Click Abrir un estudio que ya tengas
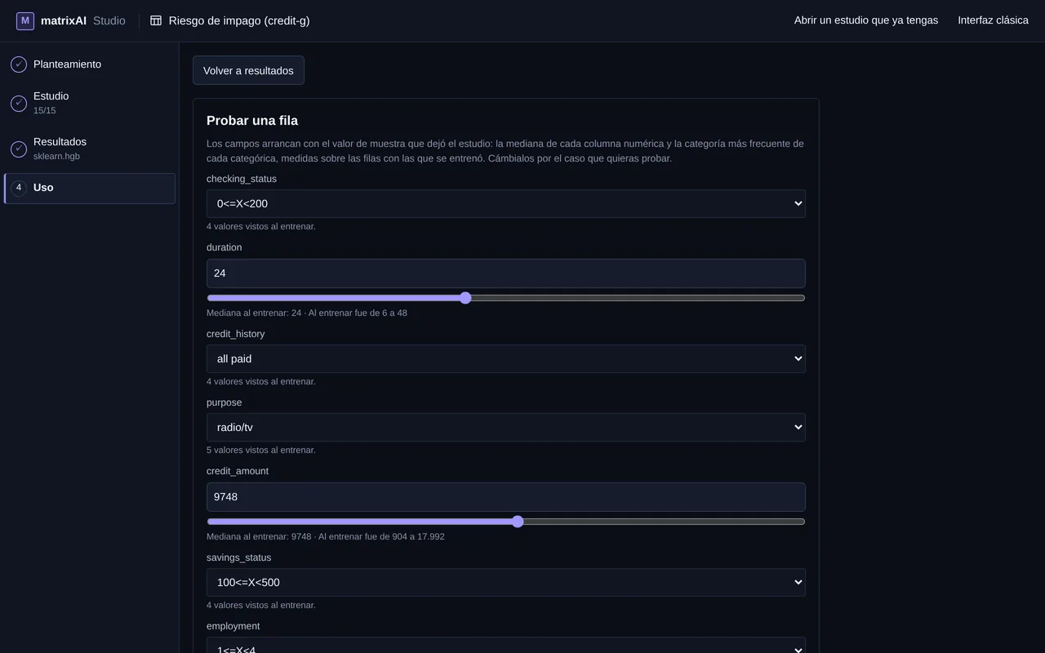Viewport: 1045px width, 653px height. point(866,20)
